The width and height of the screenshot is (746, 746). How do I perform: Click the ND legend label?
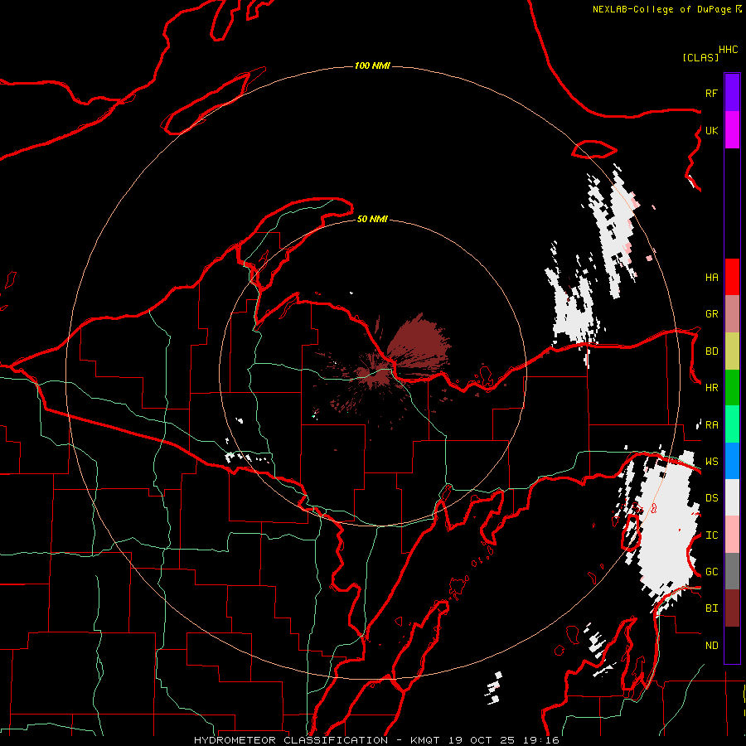(711, 646)
